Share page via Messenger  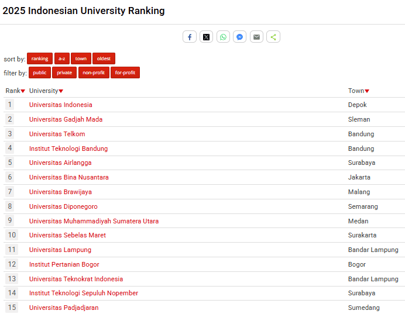(x=240, y=37)
